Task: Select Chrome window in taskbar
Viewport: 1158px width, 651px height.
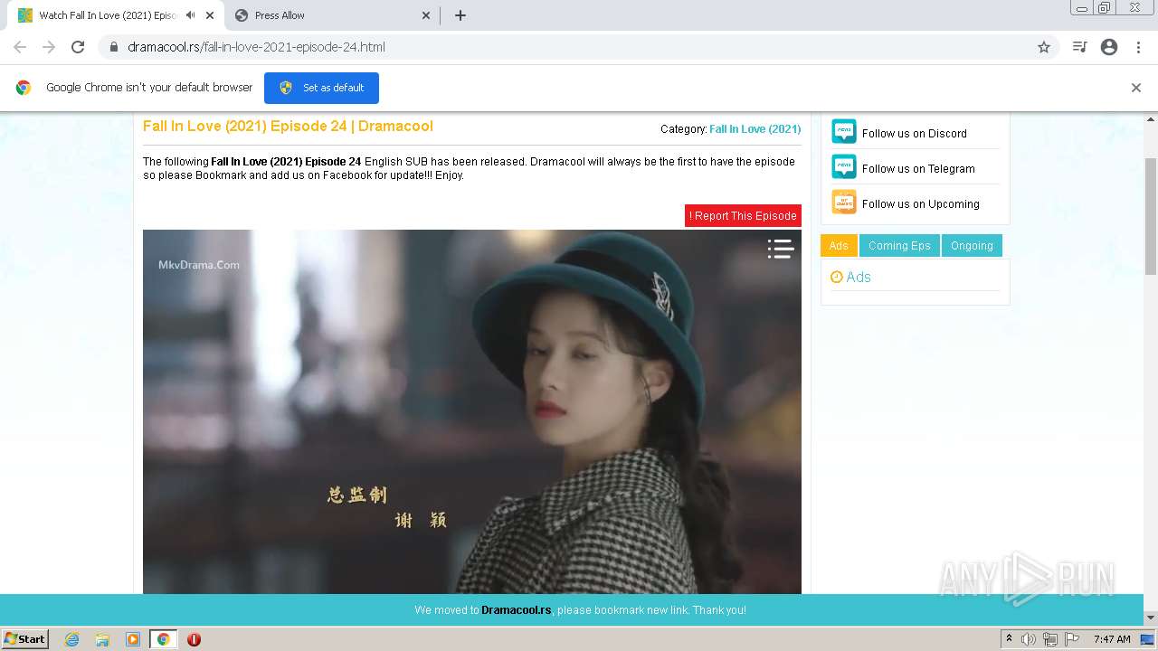Action: coord(163,639)
